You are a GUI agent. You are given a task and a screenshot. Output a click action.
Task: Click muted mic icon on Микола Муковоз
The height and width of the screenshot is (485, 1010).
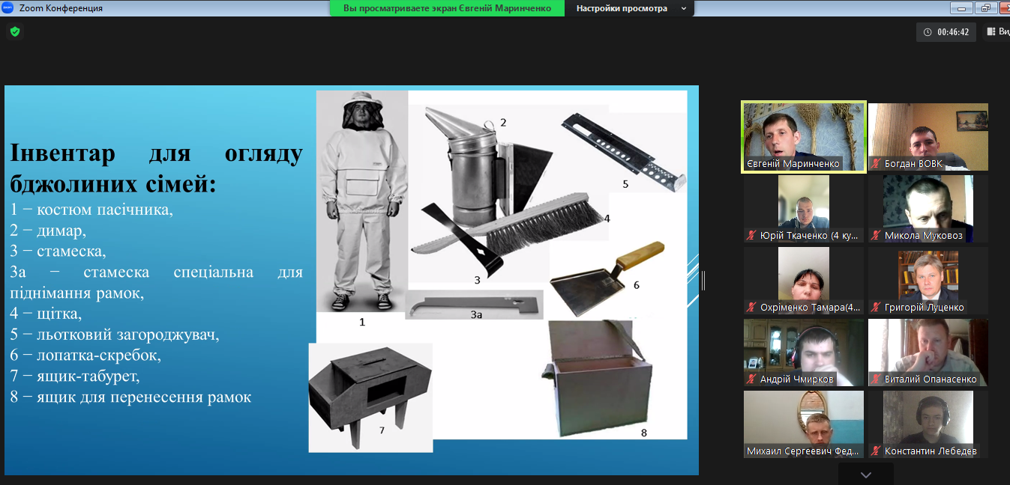(x=875, y=236)
